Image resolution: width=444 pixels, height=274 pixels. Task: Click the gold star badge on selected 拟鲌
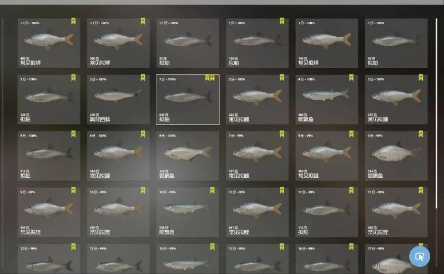coord(212,78)
